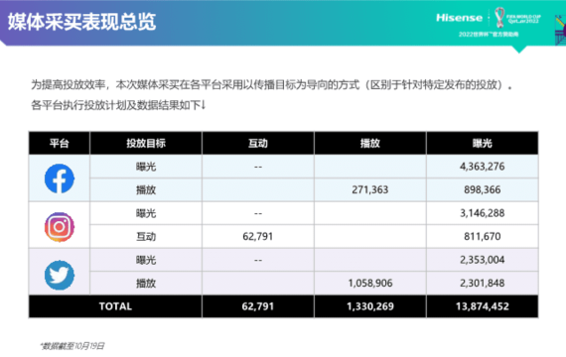Click the value 4,363,276
566x357 pixels.
click(x=483, y=167)
